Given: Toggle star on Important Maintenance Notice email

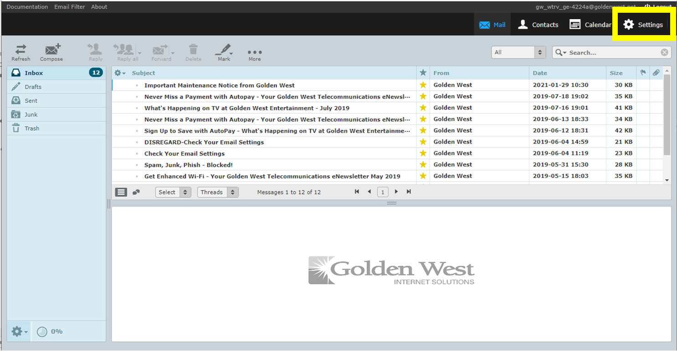Looking at the screenshot, I should click(423, 85).
